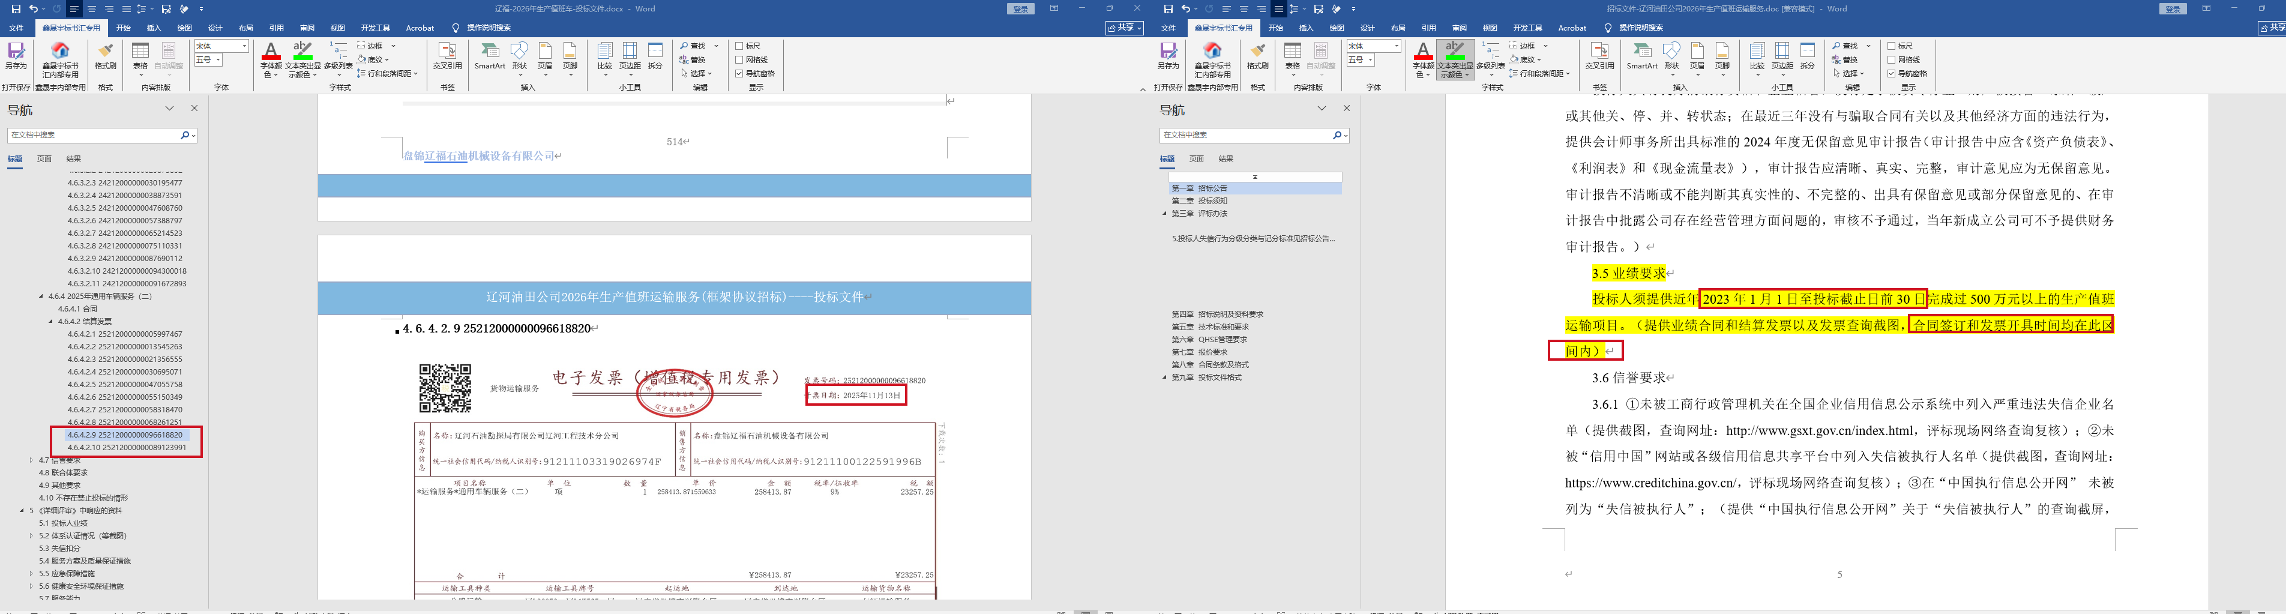Collapse 第三章 评标办法 in right navigation pane
Screen dimensions: 2286x614
1164,214
